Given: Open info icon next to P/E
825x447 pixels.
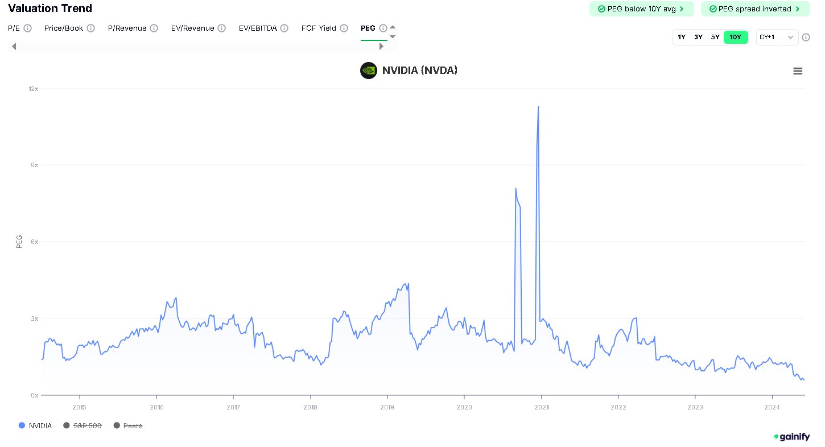Looking at the screenshot, I should [28, 28].
